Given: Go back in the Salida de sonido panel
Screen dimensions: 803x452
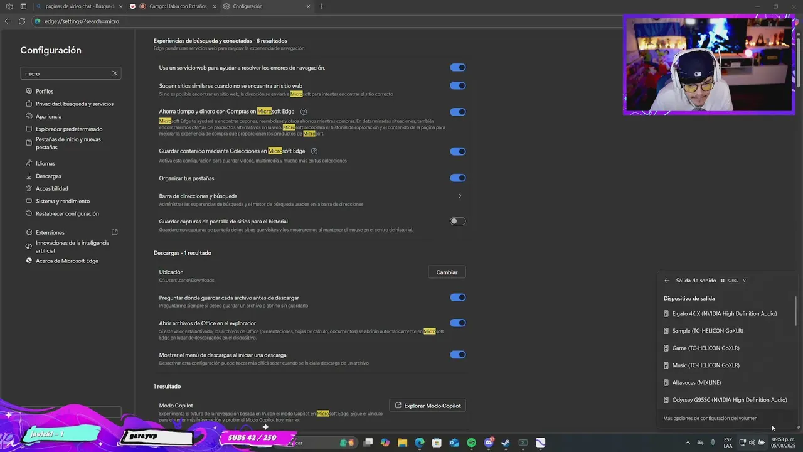Looking at the screenshot, I should [x=667, y=281].
